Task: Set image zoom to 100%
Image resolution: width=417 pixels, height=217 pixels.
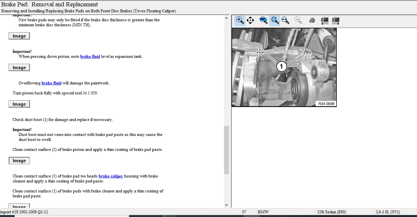Action: 263,20
